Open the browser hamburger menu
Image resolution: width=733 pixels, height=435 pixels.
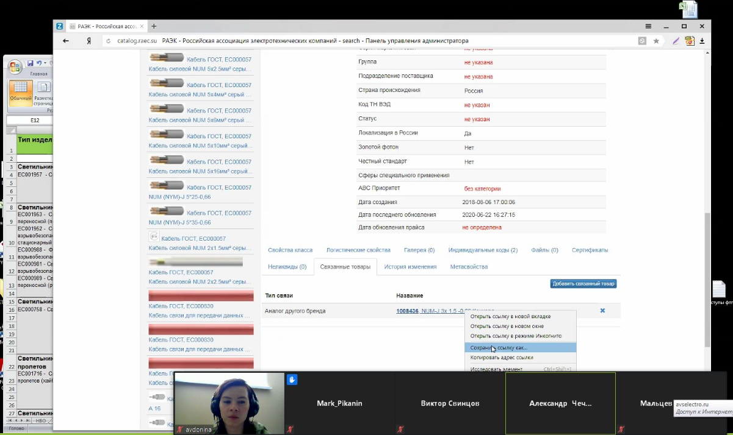pyautogui.click(x=648, y=26)
